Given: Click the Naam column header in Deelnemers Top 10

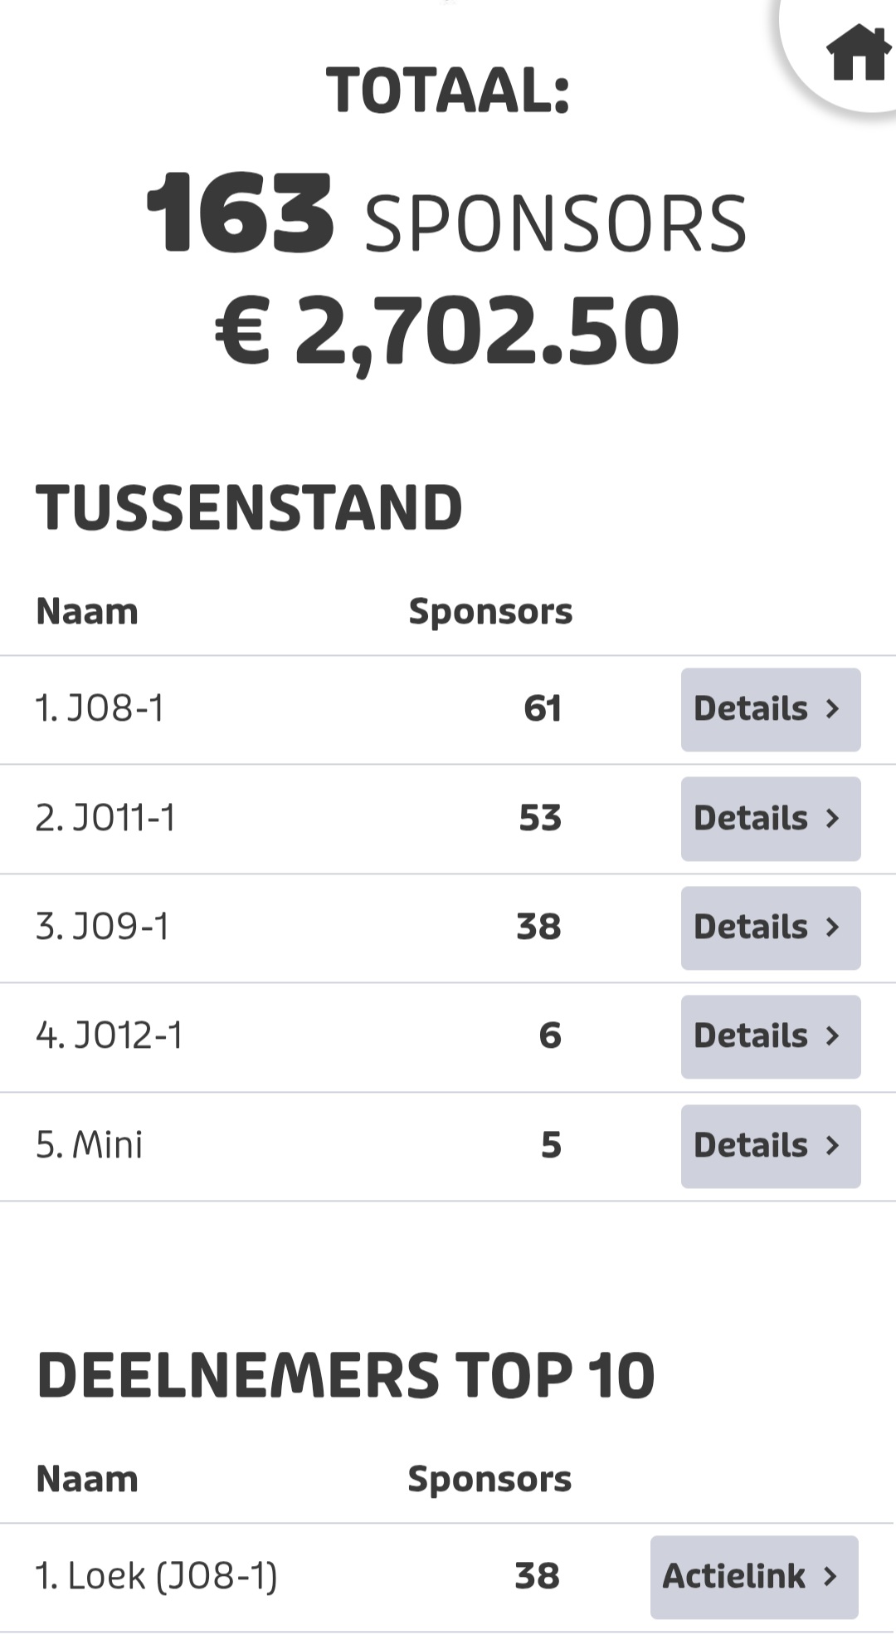Looking at the screenshot, I should tap(87, 1480).
